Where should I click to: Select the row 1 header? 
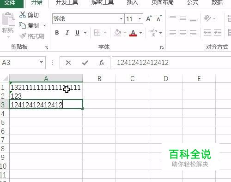click(4, 87)
